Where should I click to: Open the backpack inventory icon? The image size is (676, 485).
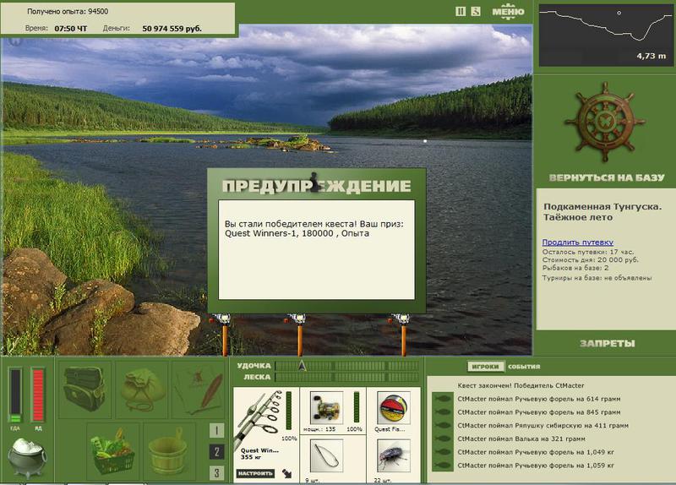point(84,390)
